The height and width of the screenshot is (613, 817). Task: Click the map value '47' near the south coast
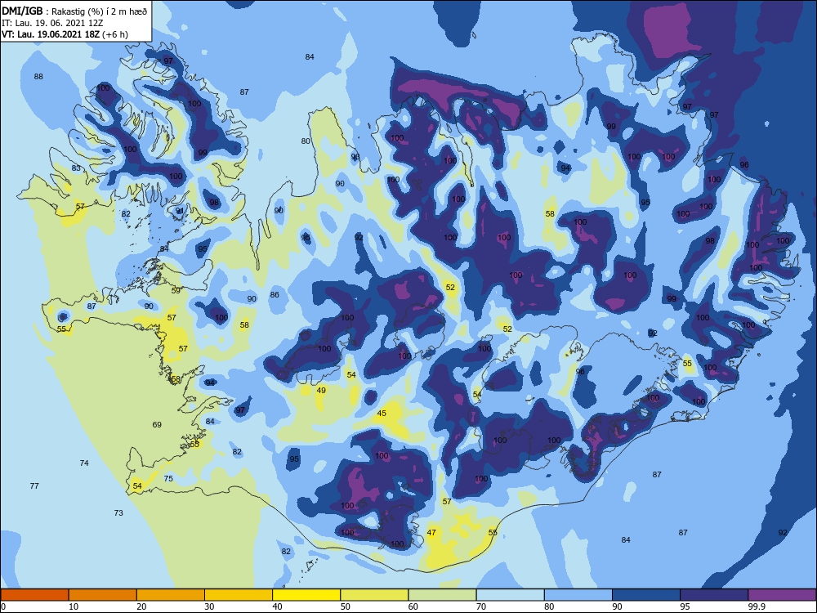click(431, 533)
